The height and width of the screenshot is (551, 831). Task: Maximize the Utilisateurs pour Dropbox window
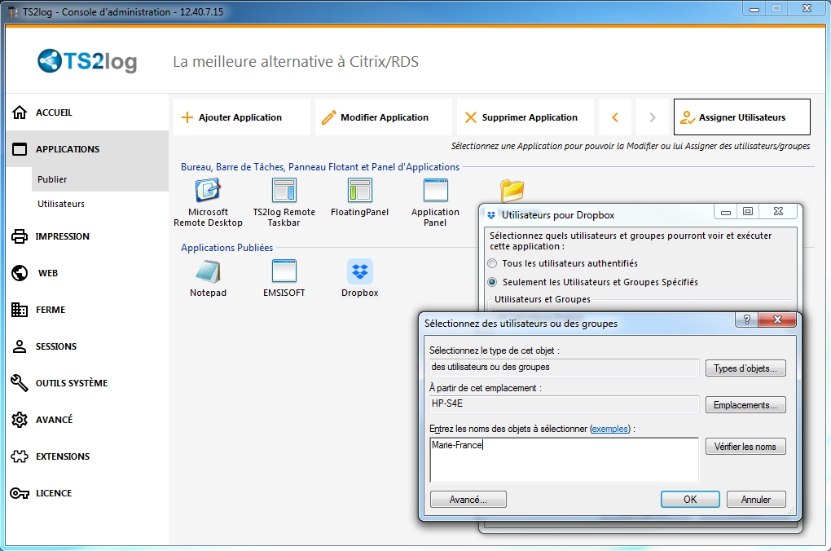pyautogui.click(x=747, y=212)
